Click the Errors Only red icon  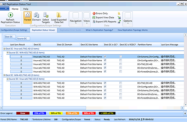pyautogui.click(x=94, y=13)
